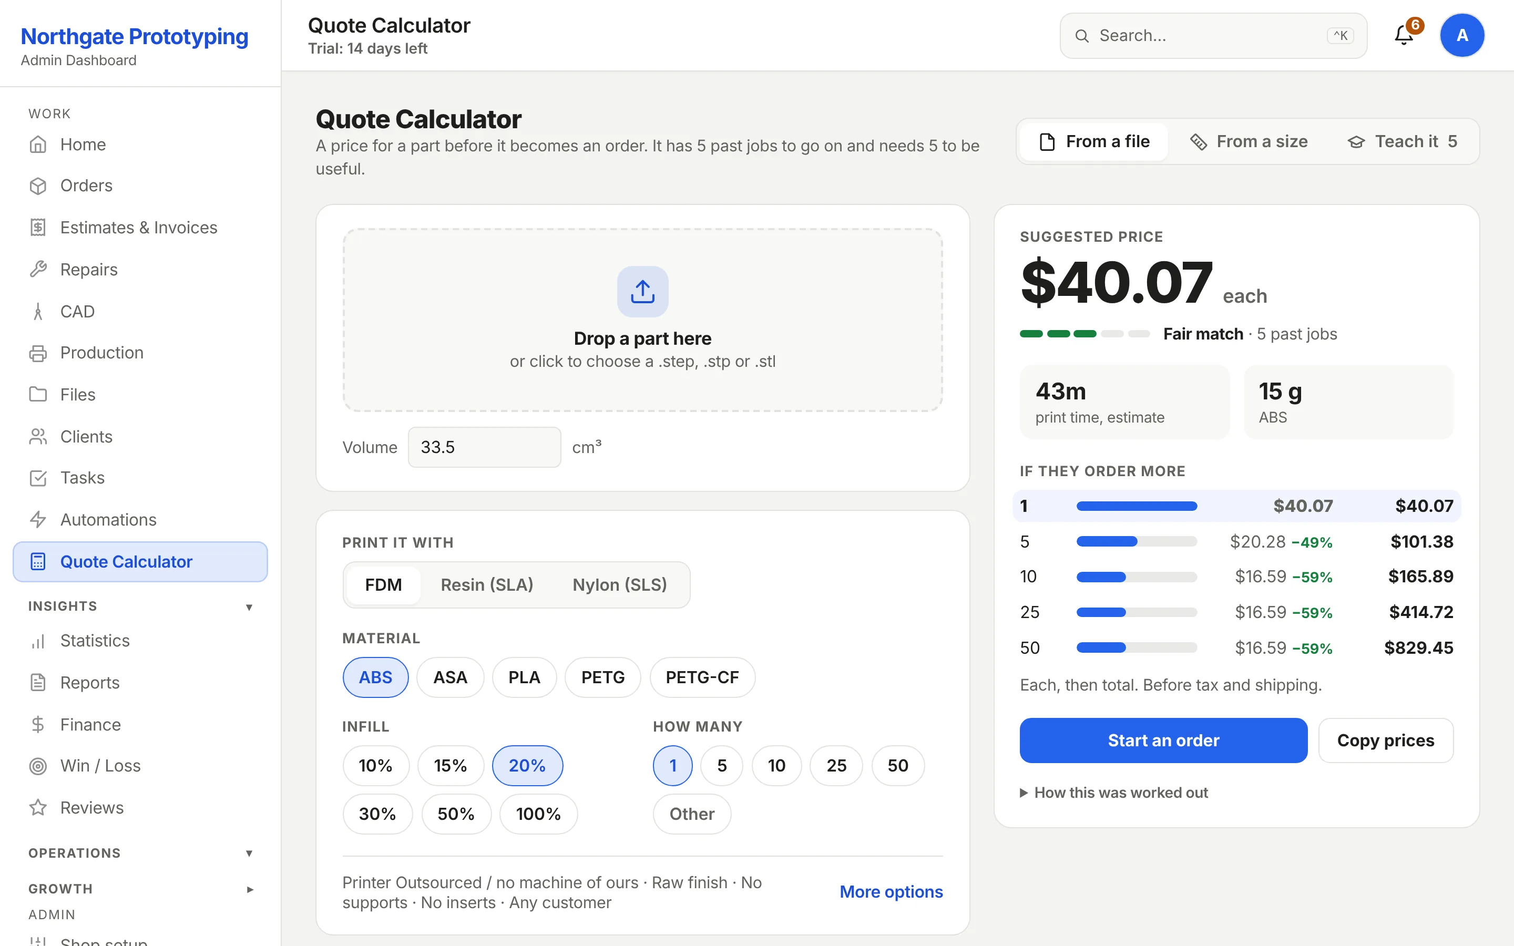Expand How this was worked out
Image resolution: width=1514 pixels, height=946 pixels.
(1113, 793)
